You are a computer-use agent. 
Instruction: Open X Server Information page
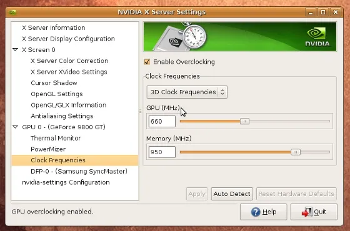pos(54,27)
